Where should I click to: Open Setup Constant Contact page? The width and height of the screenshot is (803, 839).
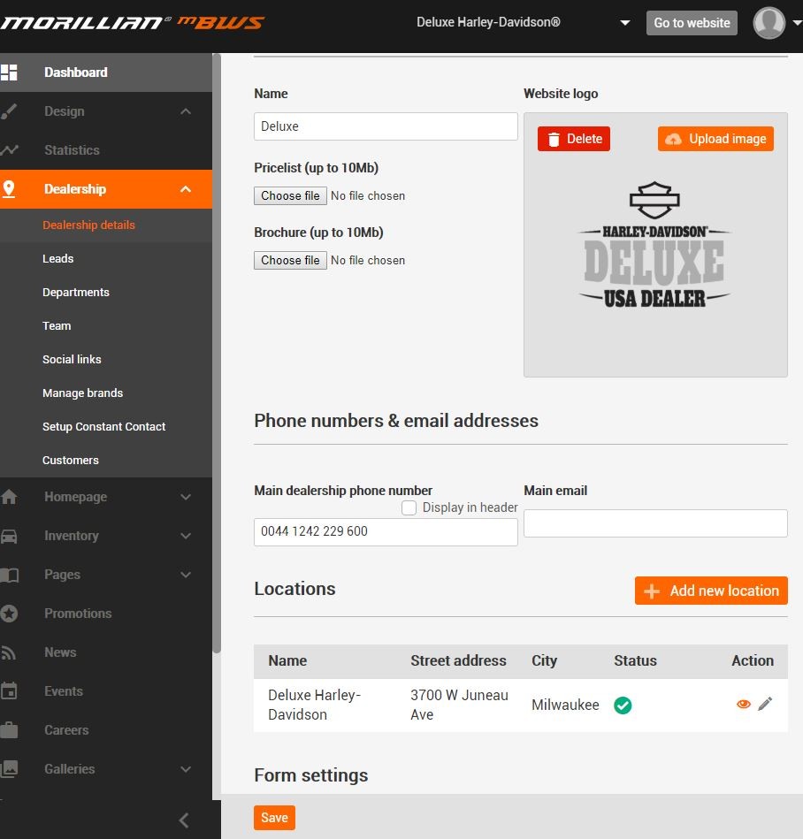point(104,427)
